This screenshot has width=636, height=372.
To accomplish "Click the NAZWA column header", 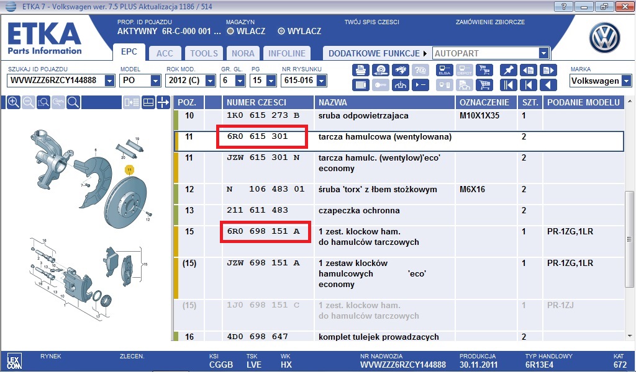I will click(x=384, y=102).
